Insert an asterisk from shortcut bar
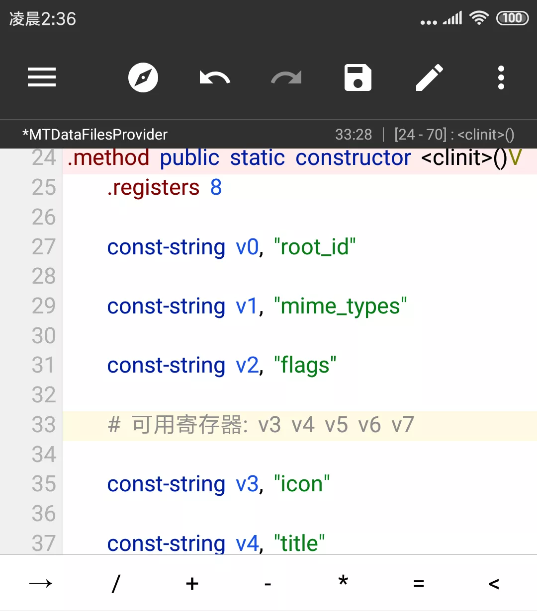This screenshot has height=611, width=537. point(343,582)
